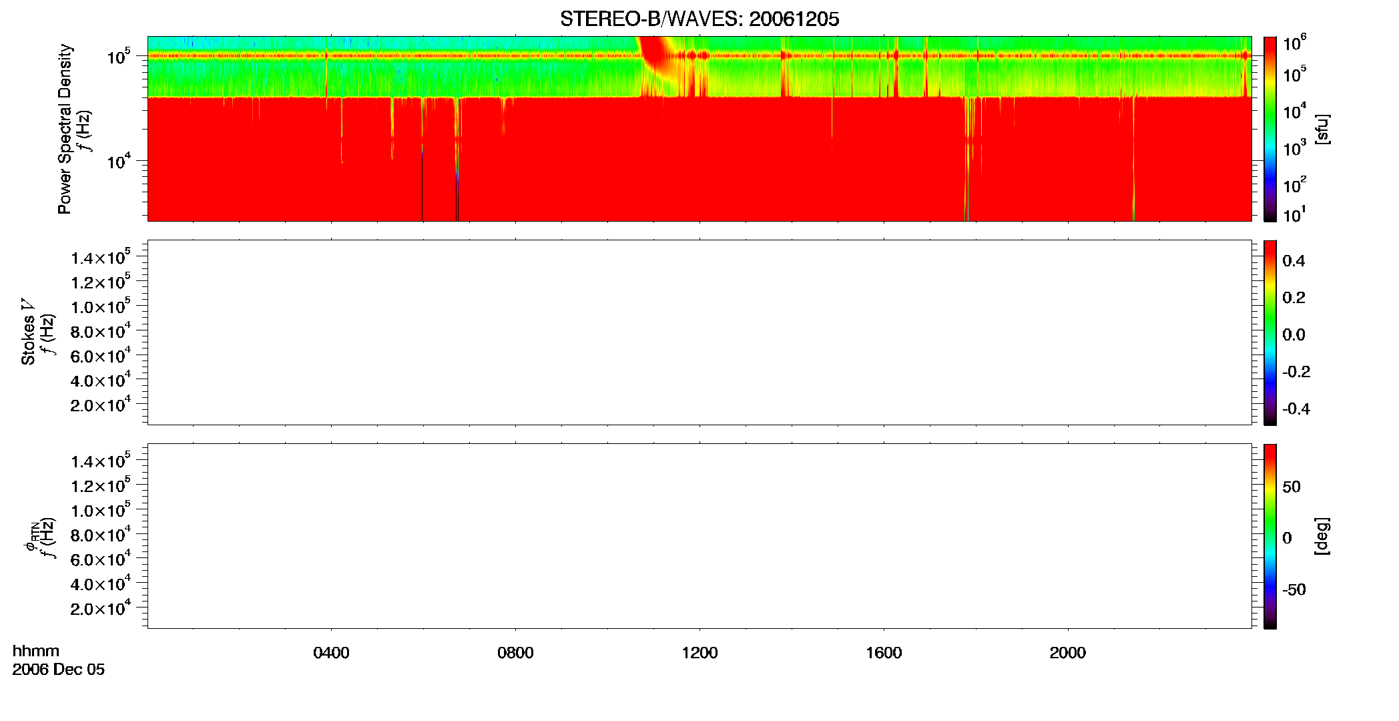
Task: Click the 0.4 value on Stokes colorbar
Action: 1294,261
